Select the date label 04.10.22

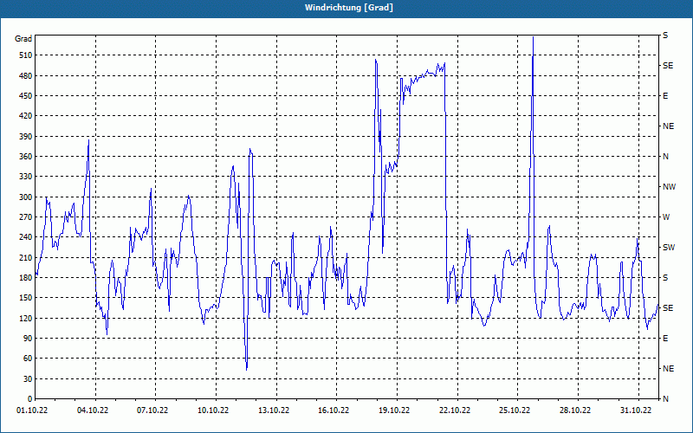(x=93, y=410)
